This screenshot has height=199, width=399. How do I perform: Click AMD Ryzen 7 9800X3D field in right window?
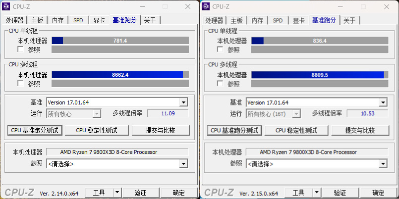click(317, 152)
